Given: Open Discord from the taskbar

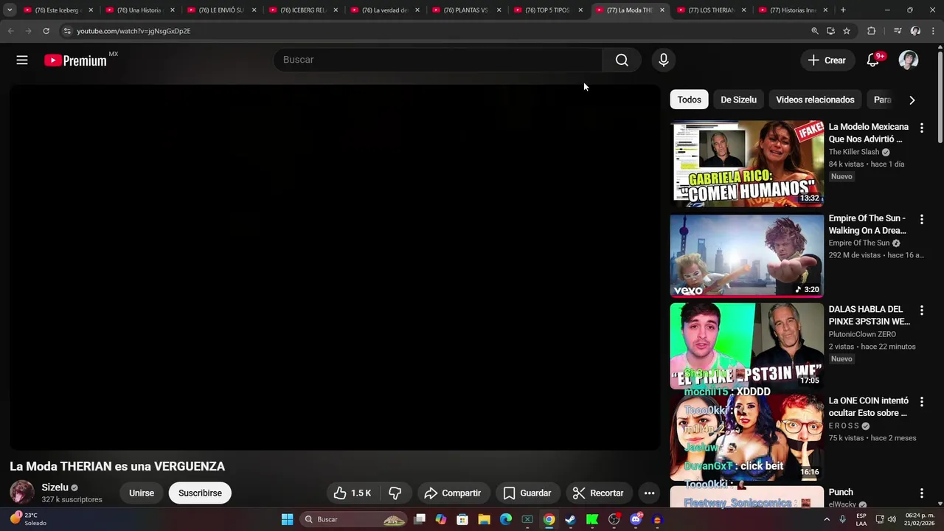Looking at the screenshot, I should pos(636,519).
